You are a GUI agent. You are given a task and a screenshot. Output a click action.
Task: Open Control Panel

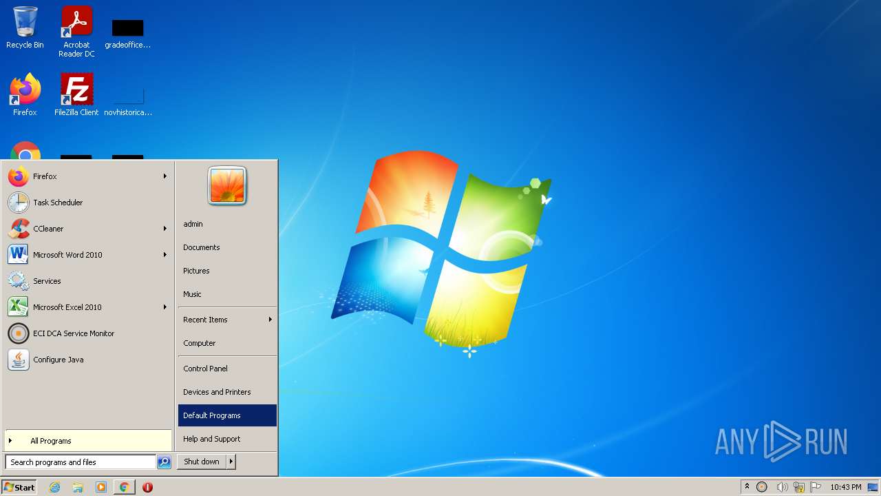[227, 369]
